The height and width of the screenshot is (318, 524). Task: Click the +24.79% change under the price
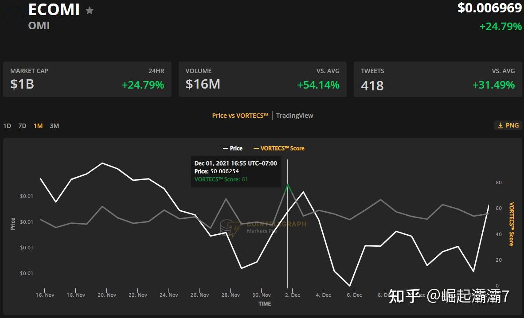pos(501,27)
